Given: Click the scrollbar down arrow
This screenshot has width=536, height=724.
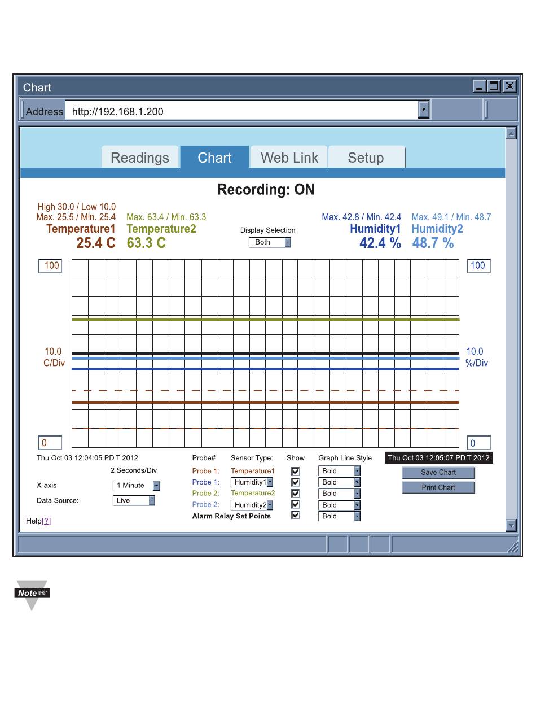Looking at the screenshot, I should [511, 525].
